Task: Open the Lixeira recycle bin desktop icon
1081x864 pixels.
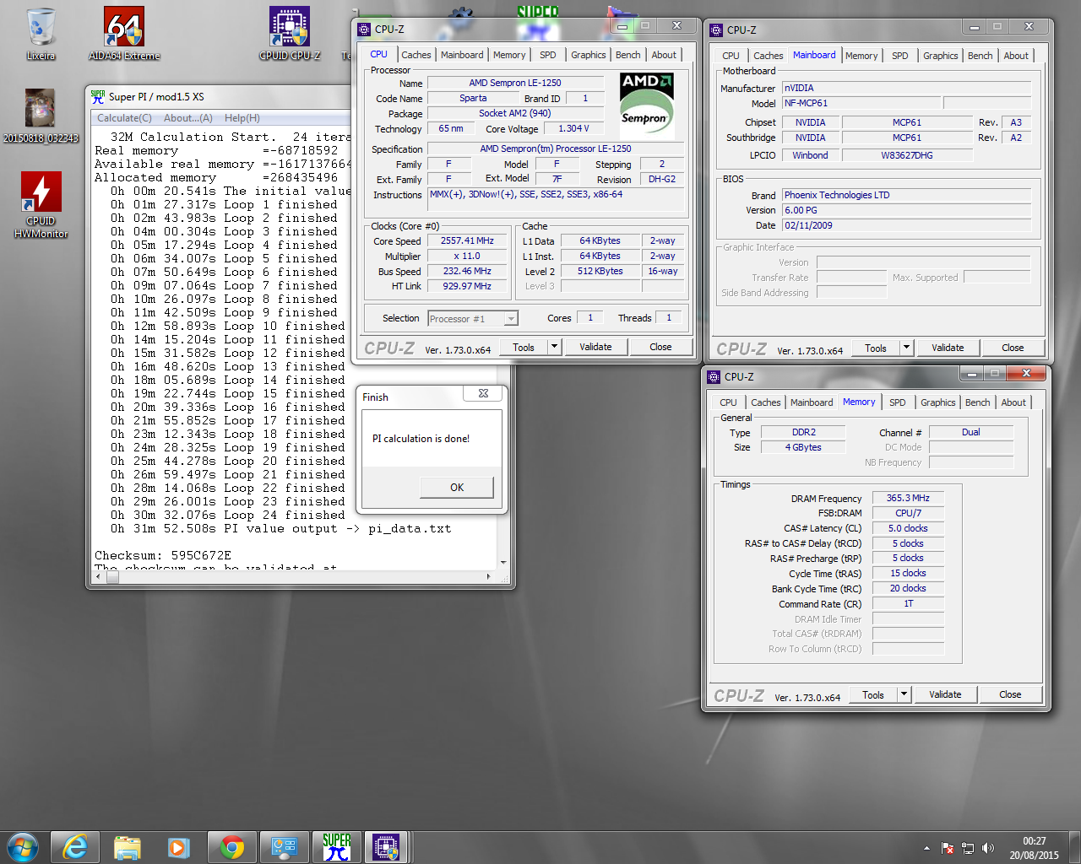Action: [41, 34]
